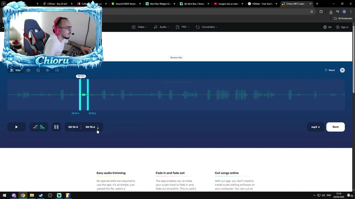
Task: Open the Volume speaker tool
Action: (28, 70)
